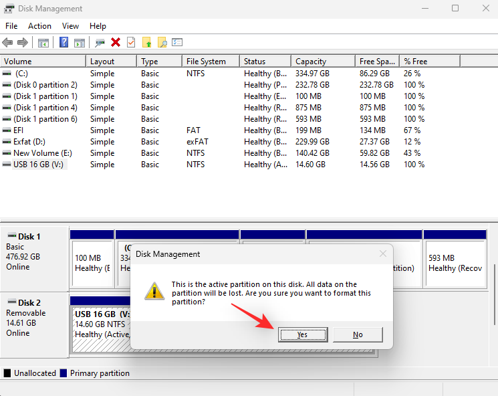Click the Show/Hide Console Tree icon
This screenshot has width=498, height=396.
click(43, 43)
